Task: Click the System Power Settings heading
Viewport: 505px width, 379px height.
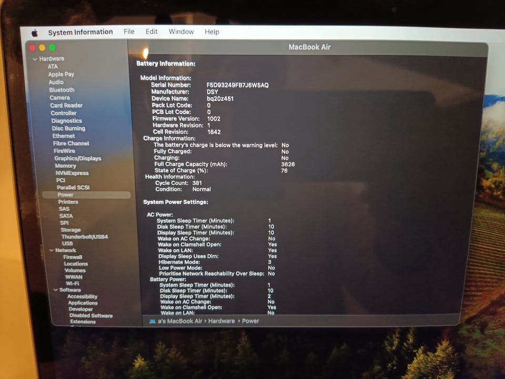Action: 176,202
